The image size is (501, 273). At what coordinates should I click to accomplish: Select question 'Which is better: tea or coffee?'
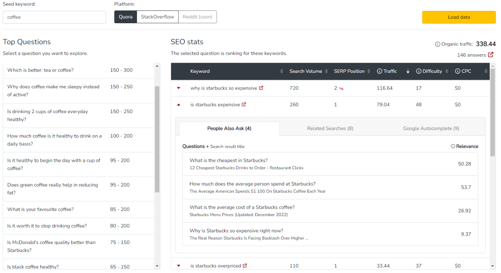(x=40, y=70)
